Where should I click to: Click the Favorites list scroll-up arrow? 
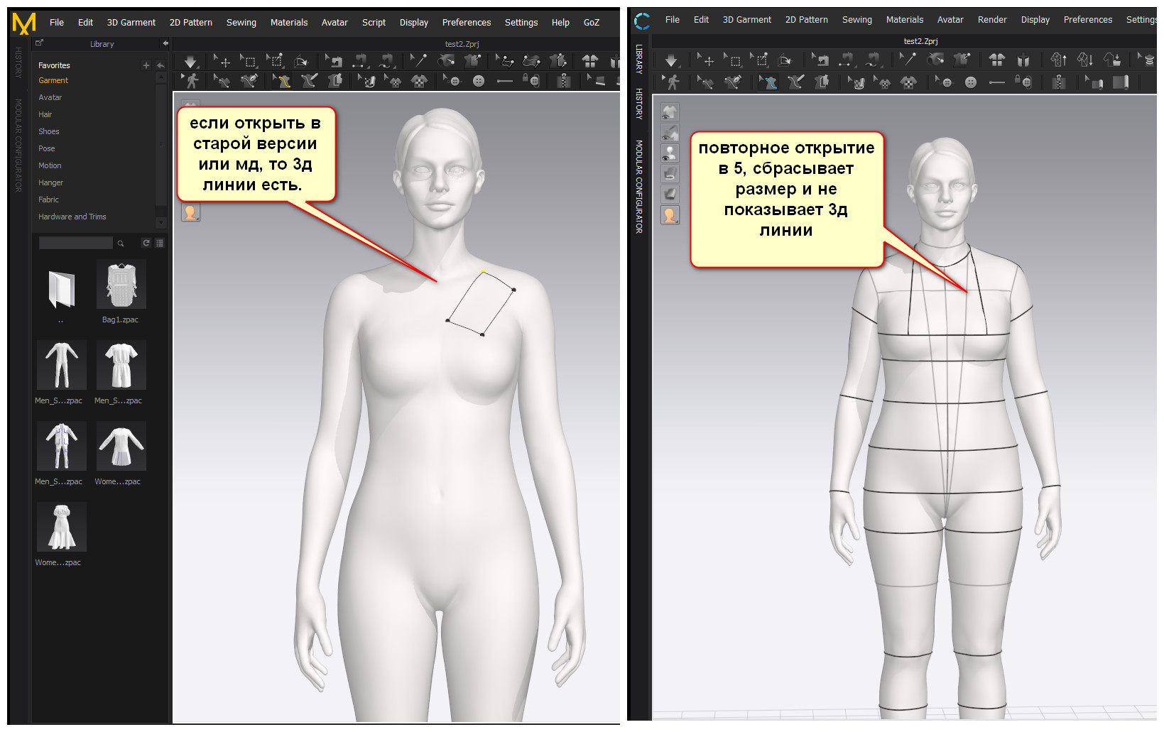tap(161, 77)
